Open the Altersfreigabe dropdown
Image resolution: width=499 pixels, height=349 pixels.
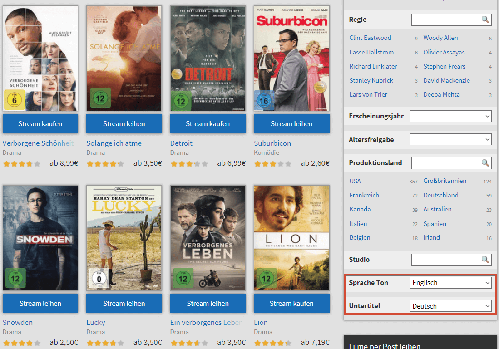pos(450,139)
